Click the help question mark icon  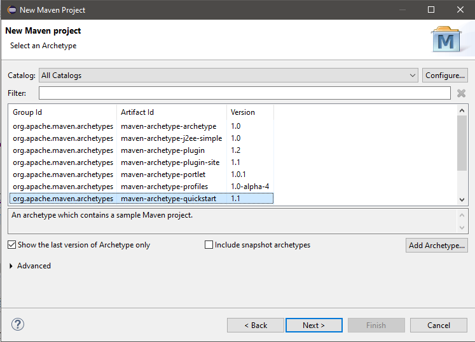[x=18, y=324]
